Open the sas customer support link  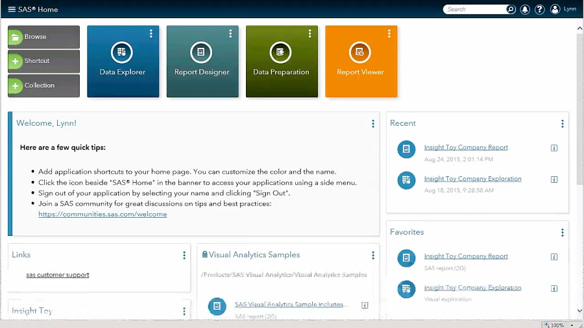pos(57,275)
